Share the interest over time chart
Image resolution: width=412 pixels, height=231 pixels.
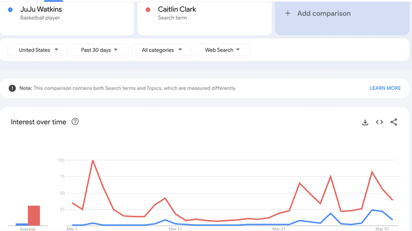(393, 122)
